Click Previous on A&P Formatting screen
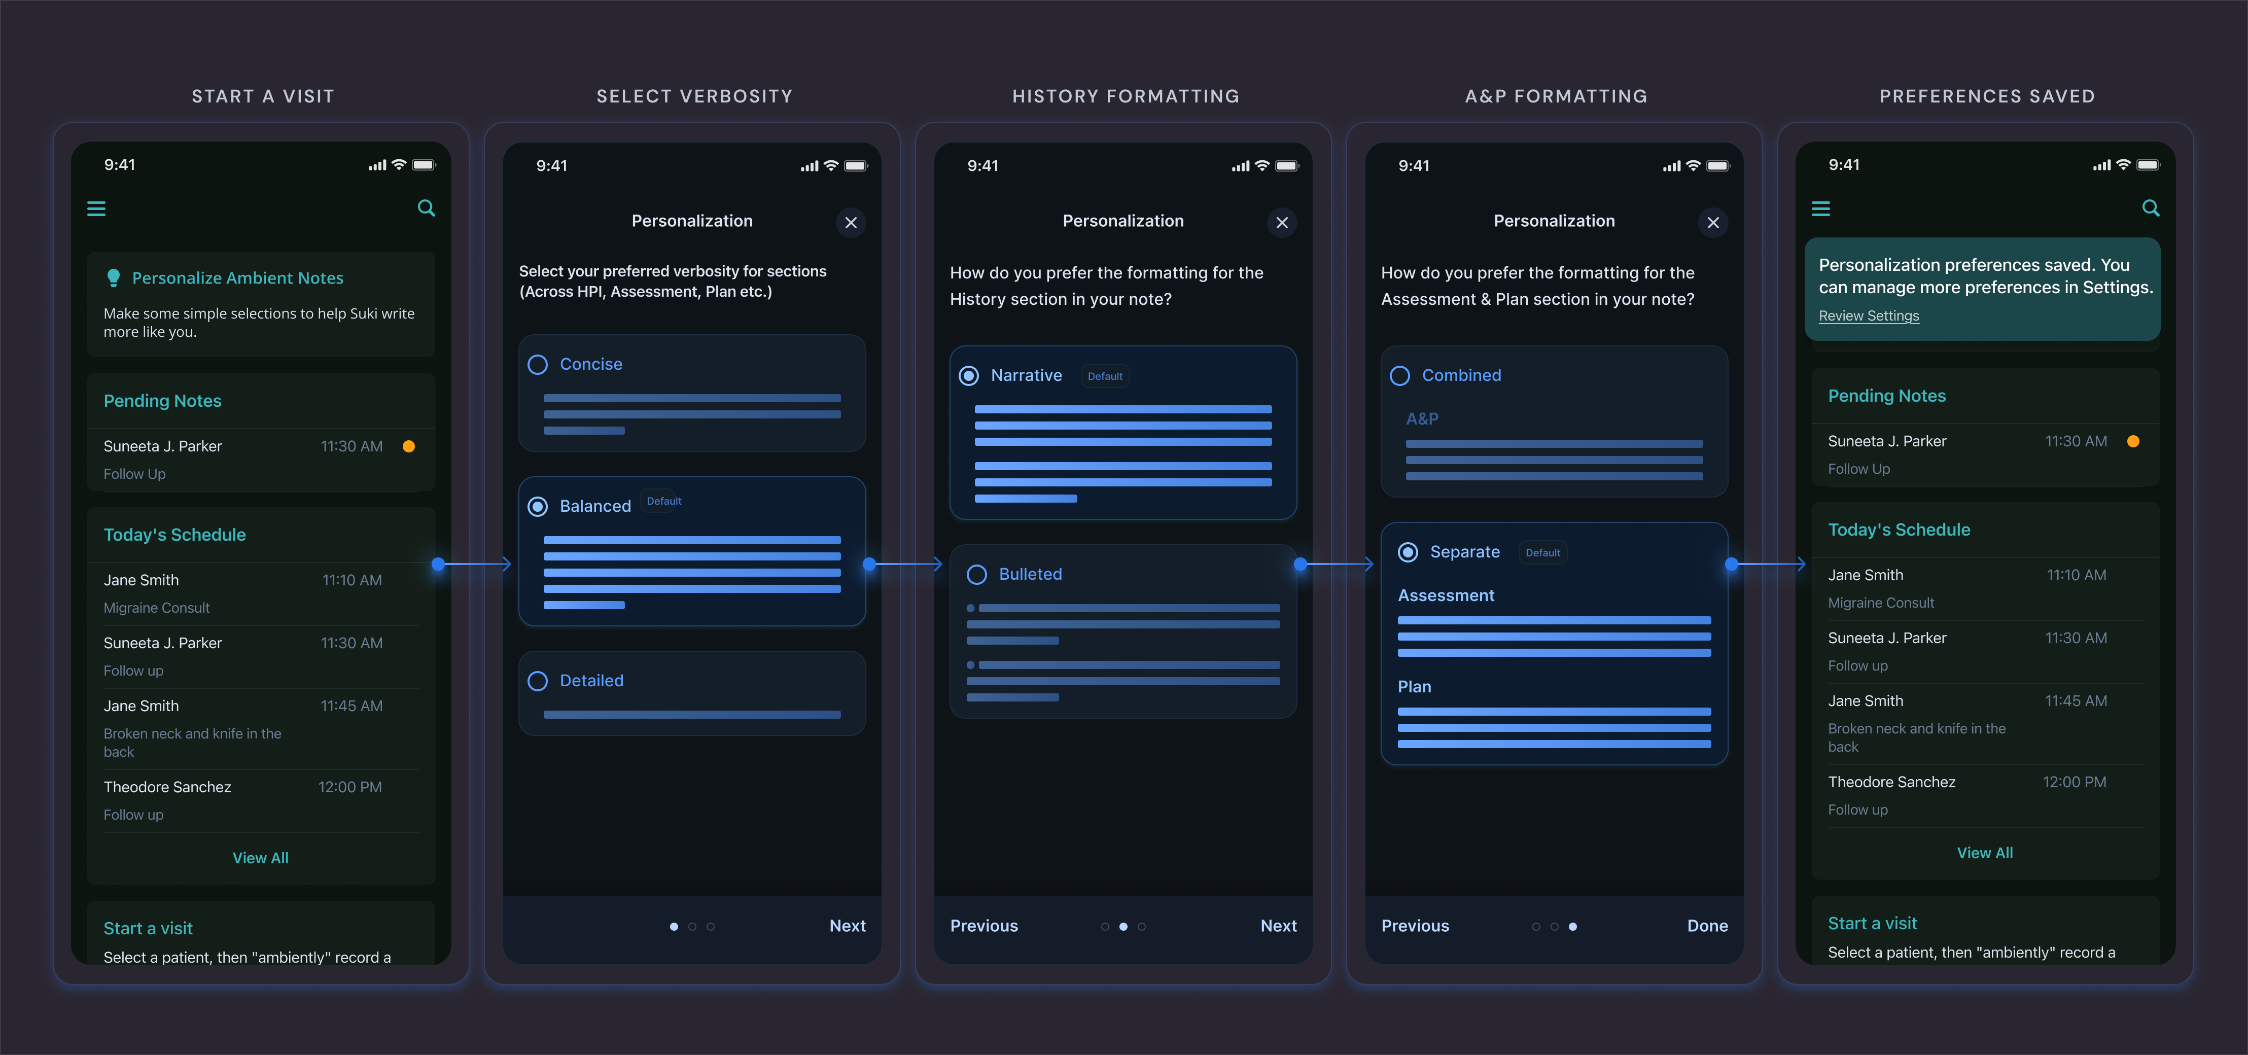 1415,926
